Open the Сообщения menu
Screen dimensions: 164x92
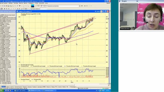click(x=31, y=3)
